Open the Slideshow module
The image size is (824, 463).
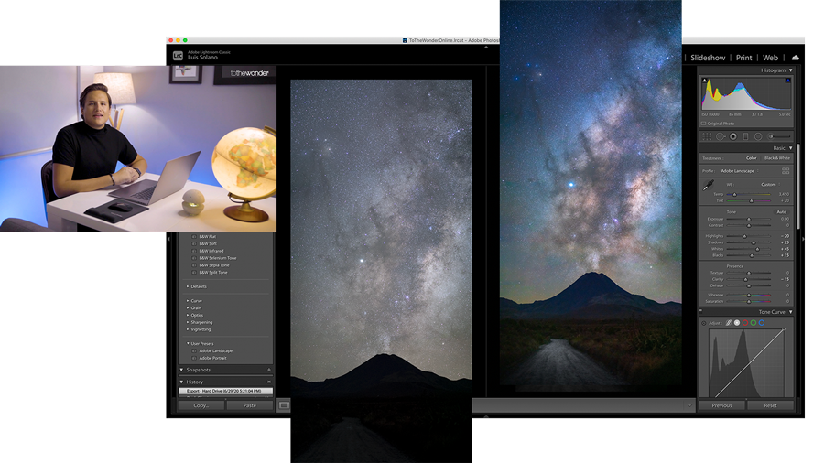pos(708,58)
